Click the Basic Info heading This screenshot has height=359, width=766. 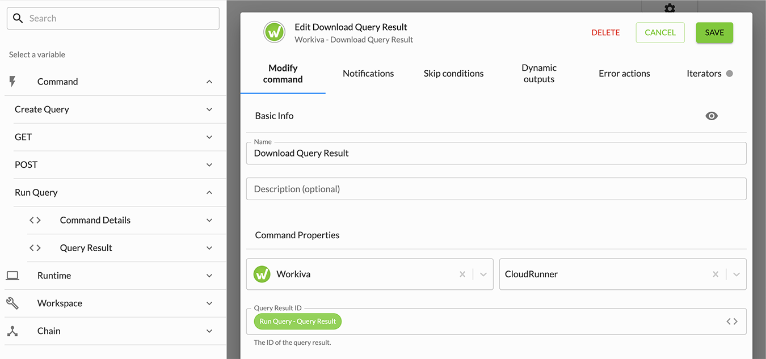coord(274,116)
